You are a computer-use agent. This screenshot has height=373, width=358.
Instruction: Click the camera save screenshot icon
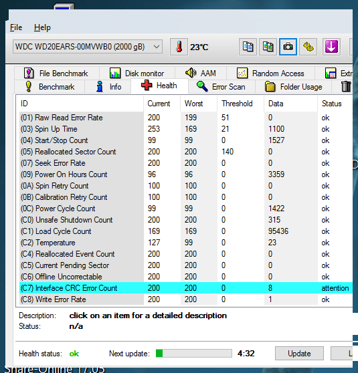pyautogui.click(x=288, y=47)
